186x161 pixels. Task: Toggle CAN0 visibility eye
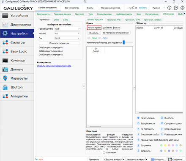click(x=89, y=38)
